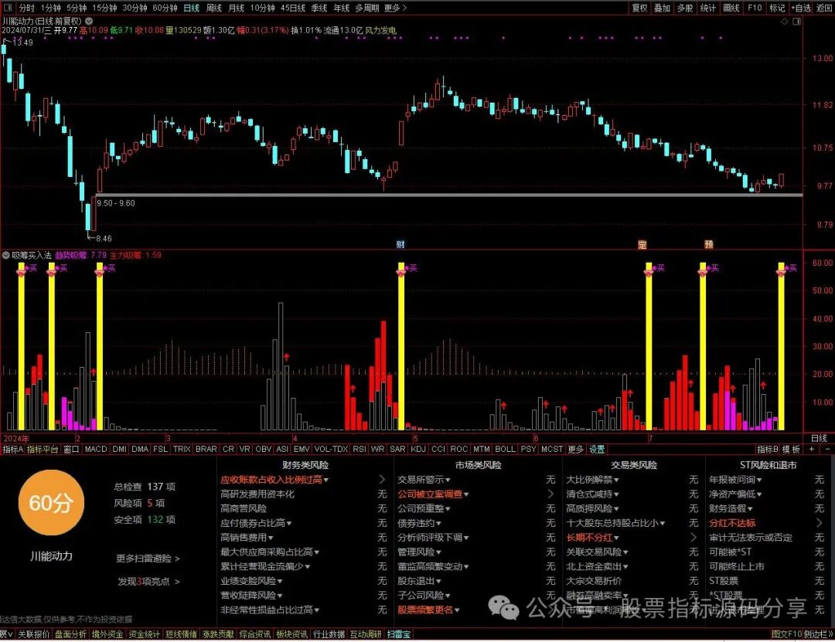Click the 指标B button
This screenshot has width=835, height=642.
point(768,450)
